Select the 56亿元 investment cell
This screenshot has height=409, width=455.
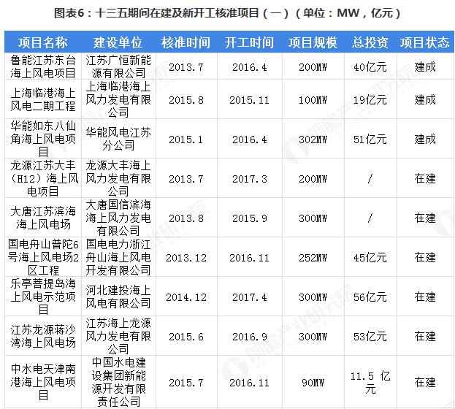coord(370,297)
